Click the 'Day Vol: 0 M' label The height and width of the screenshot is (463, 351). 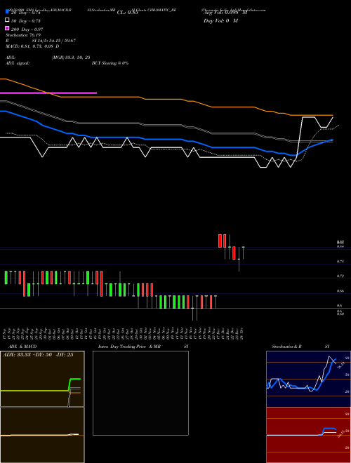(x=220, y=21)
